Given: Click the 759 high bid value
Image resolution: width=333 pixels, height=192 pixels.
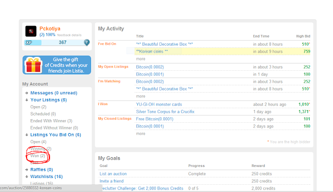Looking at the screenshot, I should (307, 52).
